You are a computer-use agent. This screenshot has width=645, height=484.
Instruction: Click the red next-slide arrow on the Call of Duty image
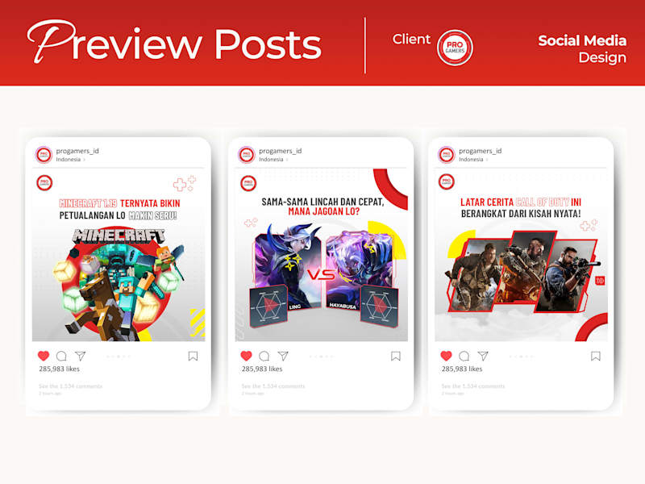[600, 281]
